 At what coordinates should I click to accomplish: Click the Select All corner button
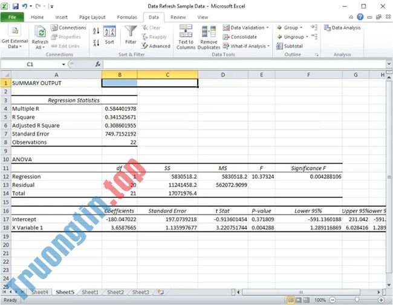pos(5,74)
